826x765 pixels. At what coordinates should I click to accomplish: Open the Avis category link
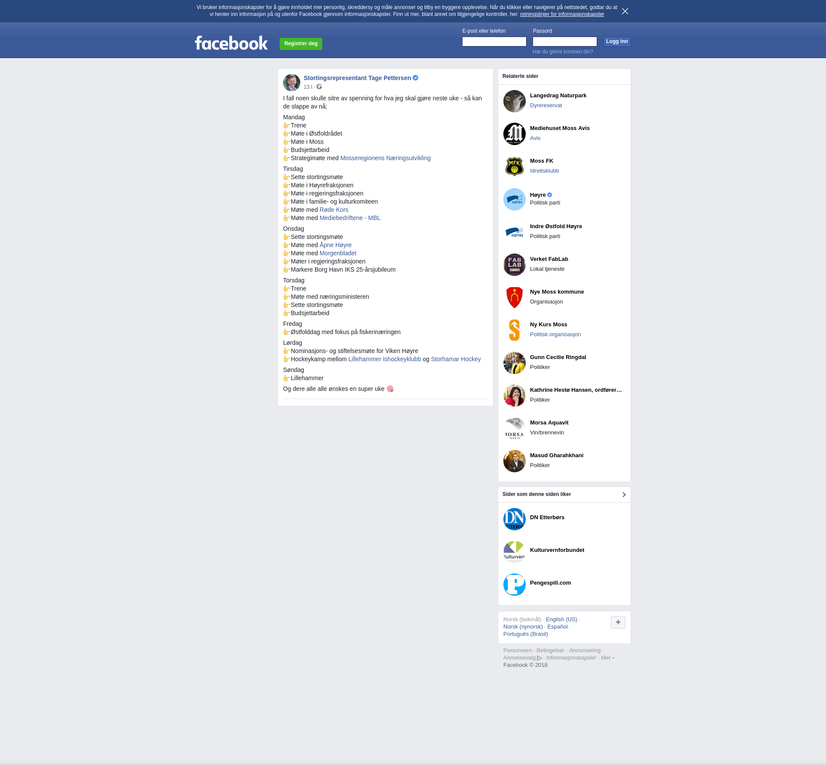[535, 138]
